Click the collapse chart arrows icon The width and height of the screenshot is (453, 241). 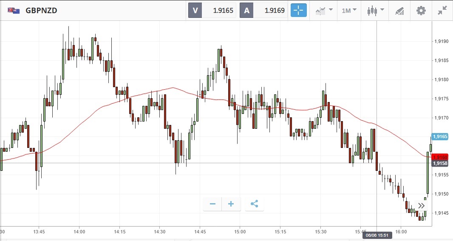tap(442, 10)
